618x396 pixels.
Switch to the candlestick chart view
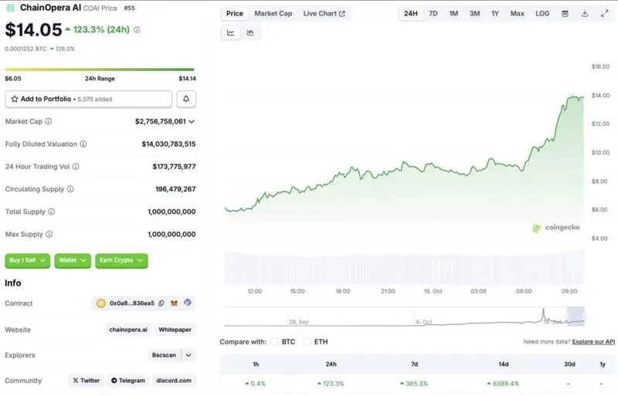click(250, 32)
